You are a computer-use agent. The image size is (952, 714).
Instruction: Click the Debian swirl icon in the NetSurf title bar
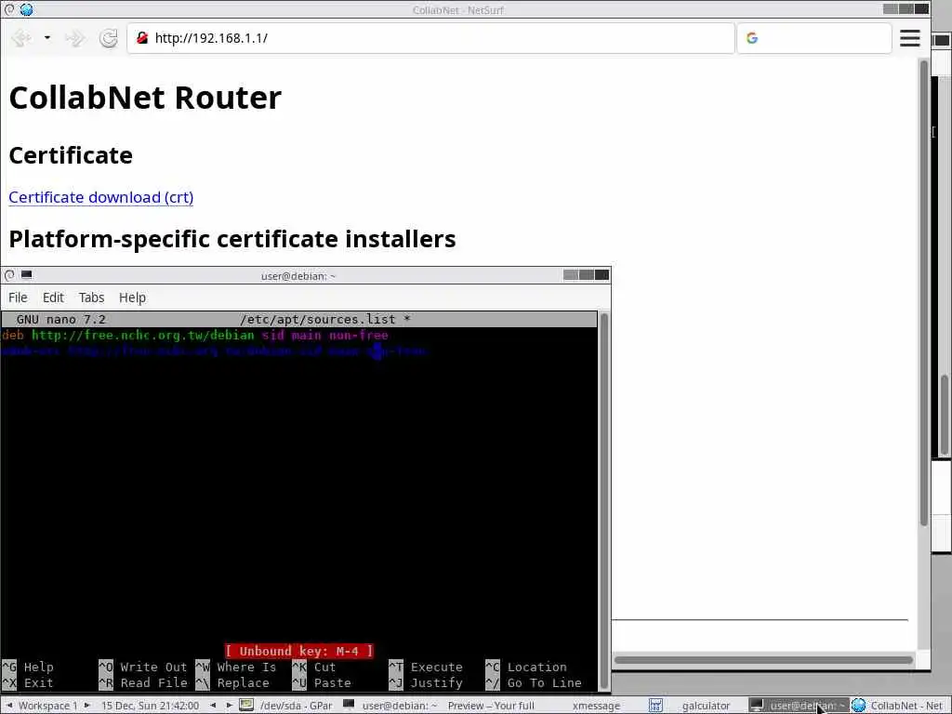click(x=9, y=9)
